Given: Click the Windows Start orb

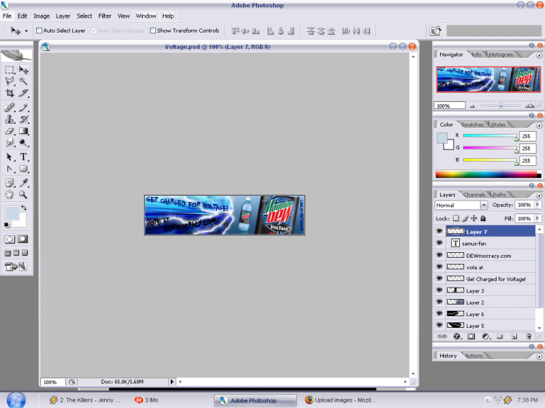Looking at the screenshot, I should tap(15, 400).
